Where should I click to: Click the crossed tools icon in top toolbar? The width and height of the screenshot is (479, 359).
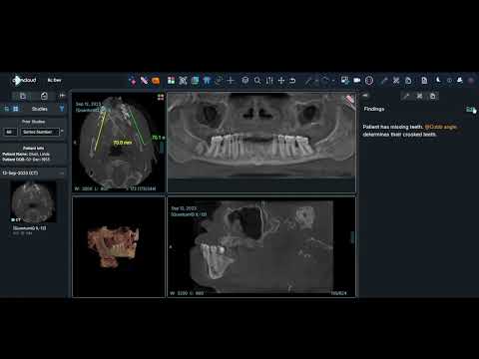(396, 80)
